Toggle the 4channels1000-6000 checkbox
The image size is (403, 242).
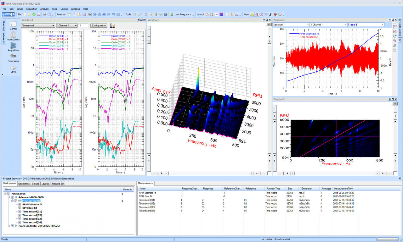point(12,197)
